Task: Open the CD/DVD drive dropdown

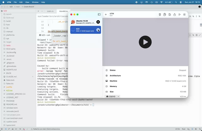Action: [x=113, y=96]
